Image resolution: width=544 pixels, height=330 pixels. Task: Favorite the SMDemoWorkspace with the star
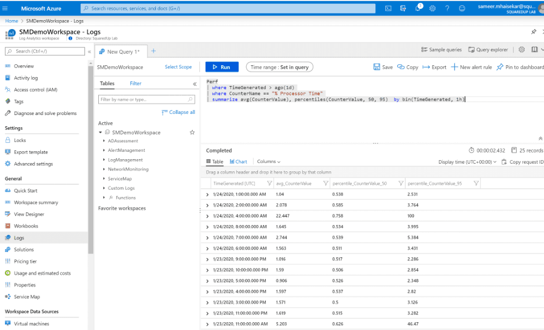pyautogui.click(x=192, y=132)
